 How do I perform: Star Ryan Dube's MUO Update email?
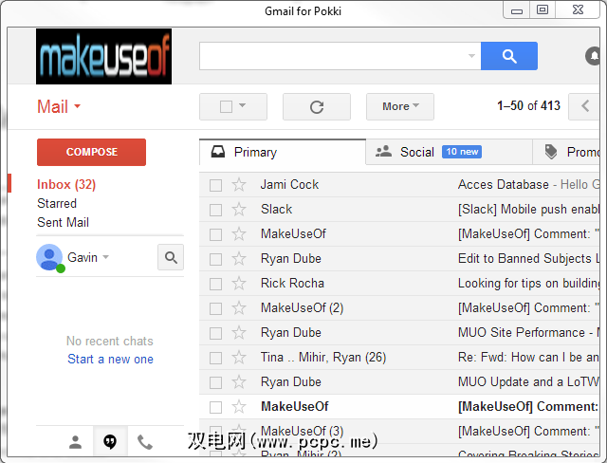(x=239, y=382)
